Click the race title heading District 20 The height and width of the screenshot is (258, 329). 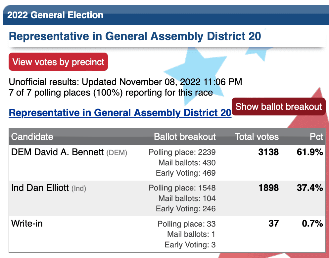(135, 36)
